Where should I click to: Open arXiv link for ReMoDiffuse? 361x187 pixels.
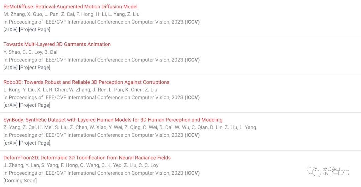[x=11, y=29]
